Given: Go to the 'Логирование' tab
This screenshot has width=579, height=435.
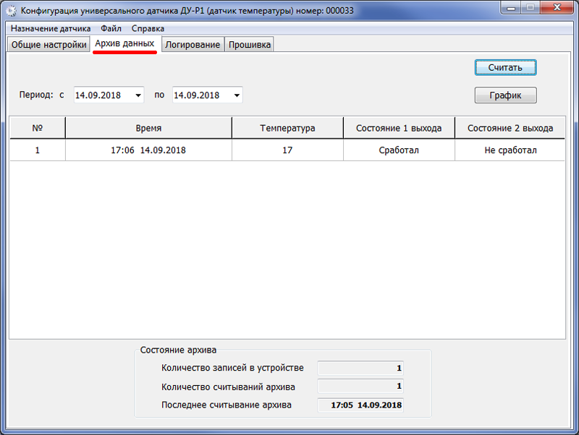Looking at the screenshot, I should (x=193, y=45).
